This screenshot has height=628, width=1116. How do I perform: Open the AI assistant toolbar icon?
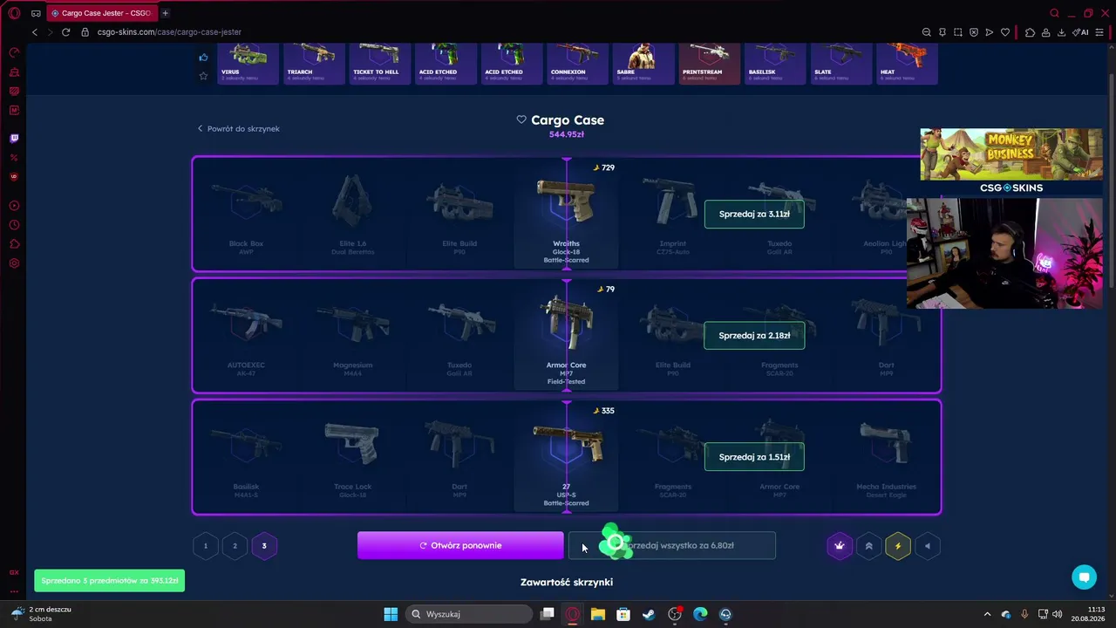[x=1080, y=32]
